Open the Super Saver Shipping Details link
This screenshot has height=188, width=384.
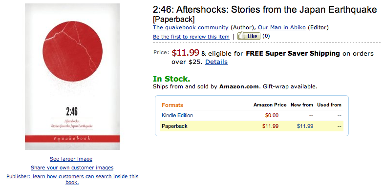216,62
